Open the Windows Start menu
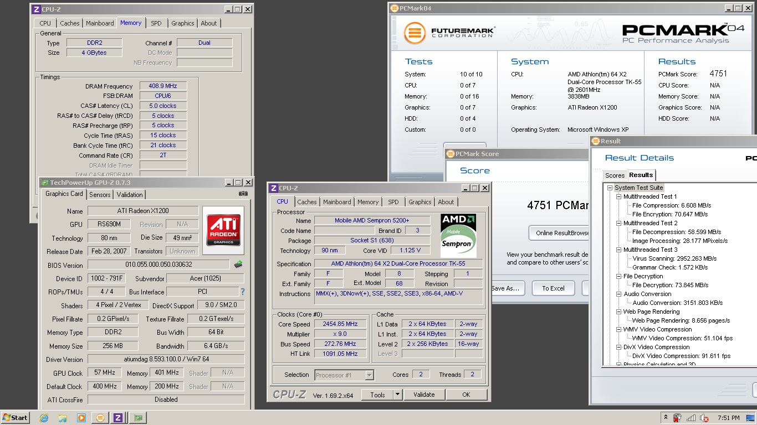 (x=16, y=418)
